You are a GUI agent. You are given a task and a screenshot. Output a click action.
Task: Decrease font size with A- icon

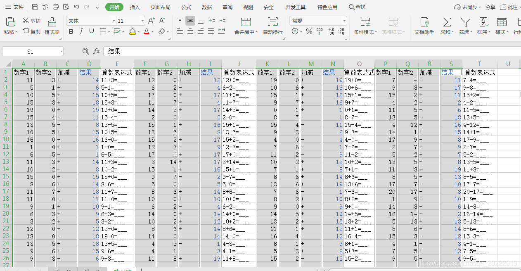tap(162, 21)
